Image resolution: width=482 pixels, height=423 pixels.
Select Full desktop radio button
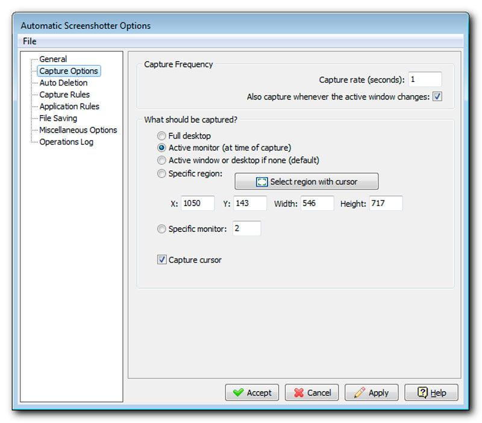[161, 136]
